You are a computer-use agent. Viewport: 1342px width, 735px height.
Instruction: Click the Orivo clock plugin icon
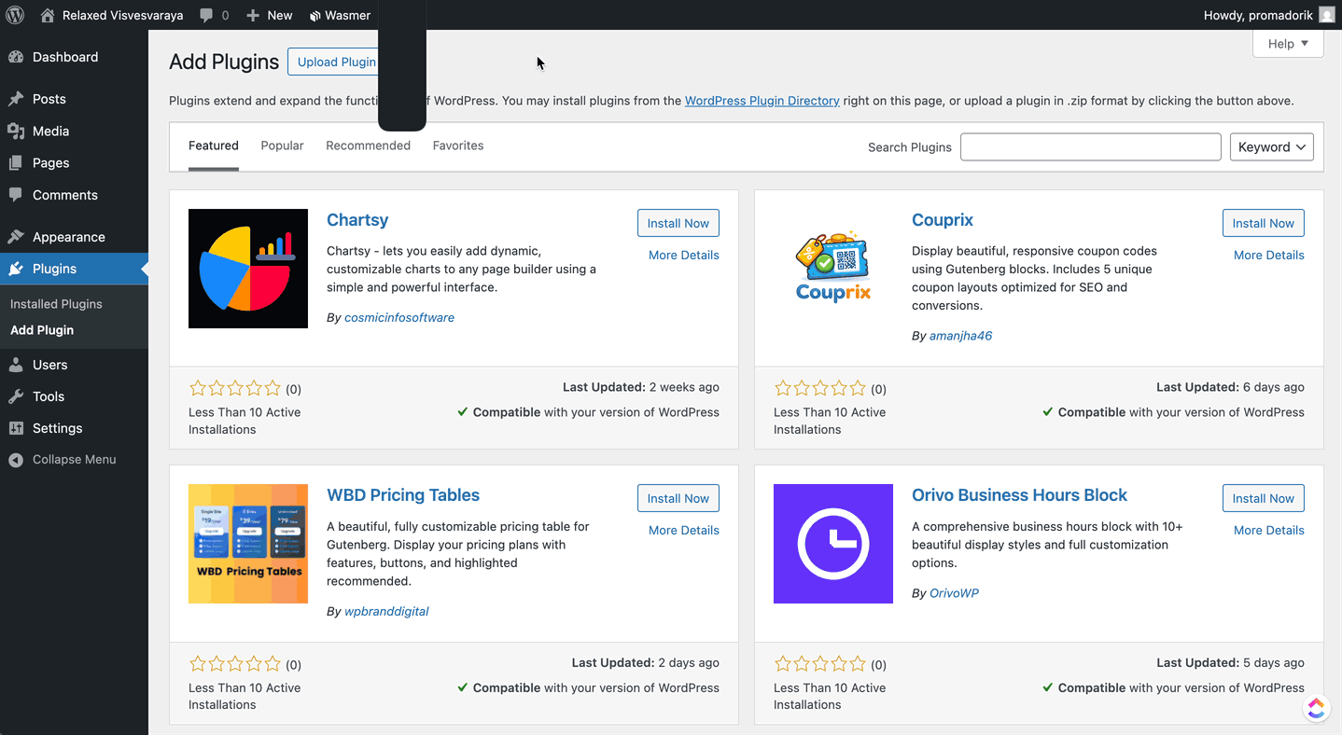point(832,544)
